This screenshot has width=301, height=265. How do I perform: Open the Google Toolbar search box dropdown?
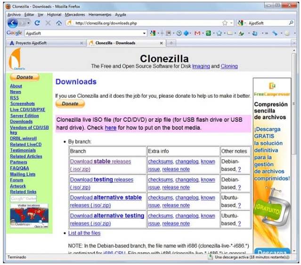(x=144, y=33)
